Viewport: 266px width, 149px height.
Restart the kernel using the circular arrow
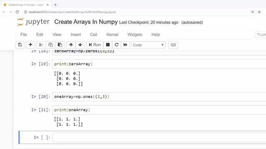coord(116,45)
